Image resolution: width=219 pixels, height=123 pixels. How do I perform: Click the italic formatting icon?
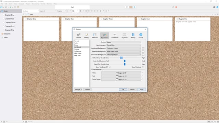click(83, 11)
